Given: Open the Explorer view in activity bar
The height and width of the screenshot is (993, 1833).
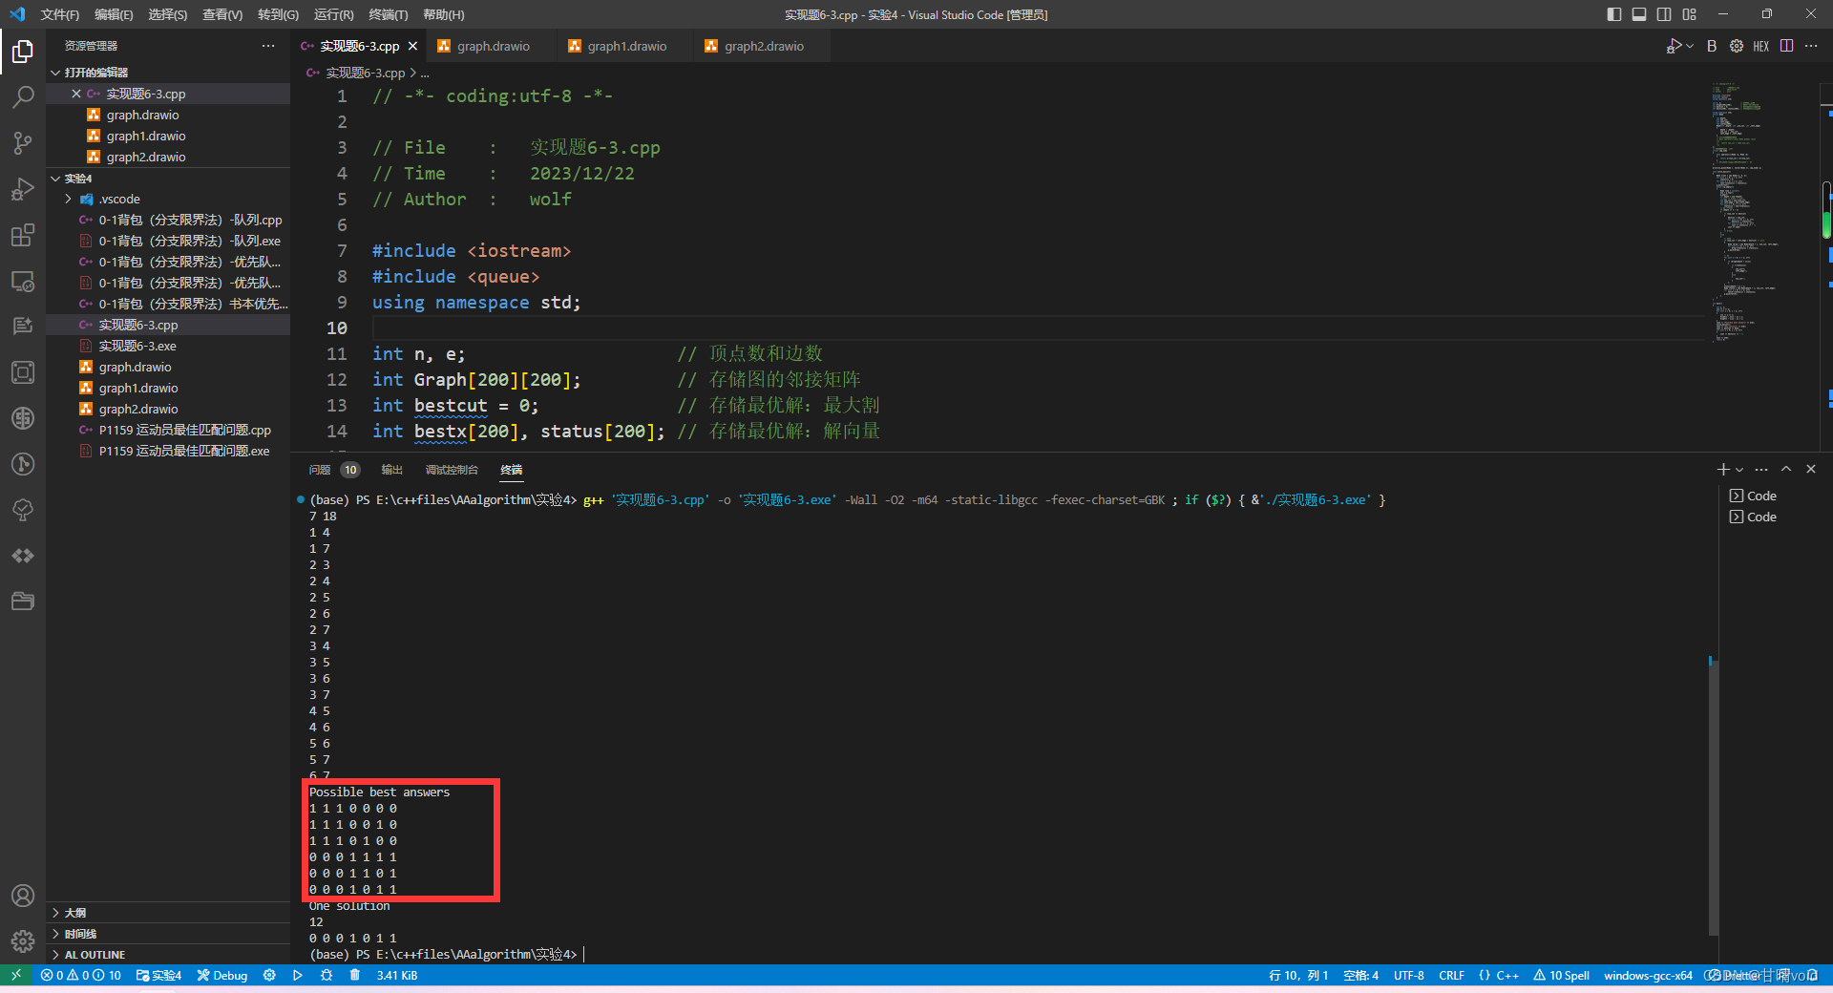Looking at the screenshot, I should point(23,51).
